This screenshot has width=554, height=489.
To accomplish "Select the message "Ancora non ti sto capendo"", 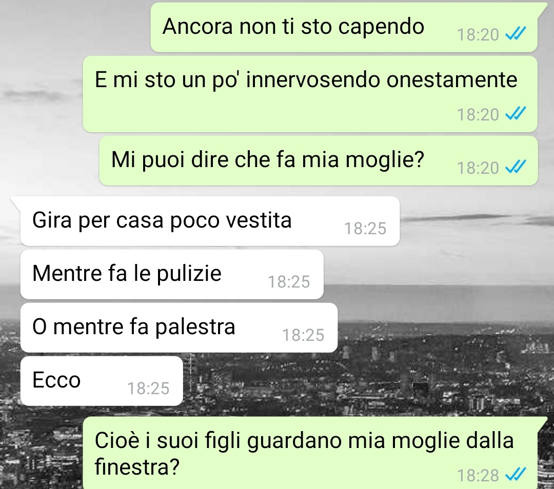I will pyautogui.click(x=344, y=28).
